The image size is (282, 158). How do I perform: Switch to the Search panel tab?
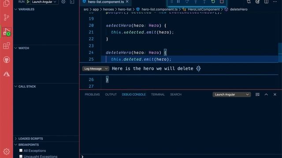click(176, 94)
